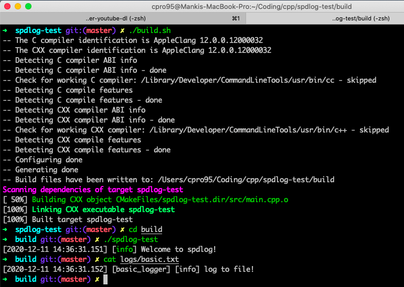
Task: Click the underlined 'build' in cd command
Action: pyautogui.click(x=152, y=229)
